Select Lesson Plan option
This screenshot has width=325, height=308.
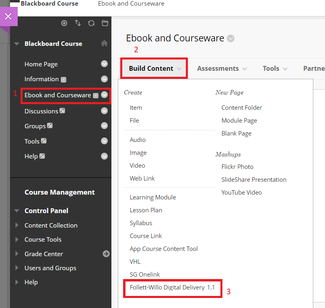(x=146, y=210)
